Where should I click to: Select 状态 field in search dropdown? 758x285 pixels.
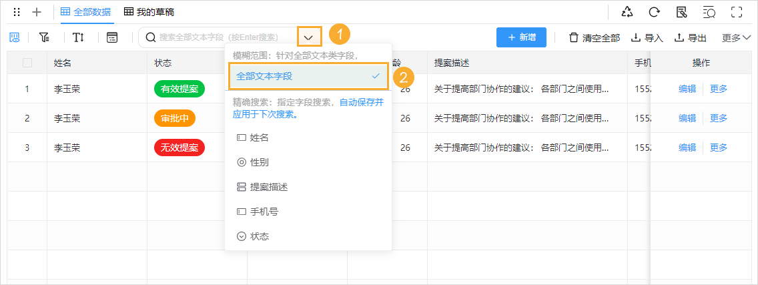coord(308,237)
